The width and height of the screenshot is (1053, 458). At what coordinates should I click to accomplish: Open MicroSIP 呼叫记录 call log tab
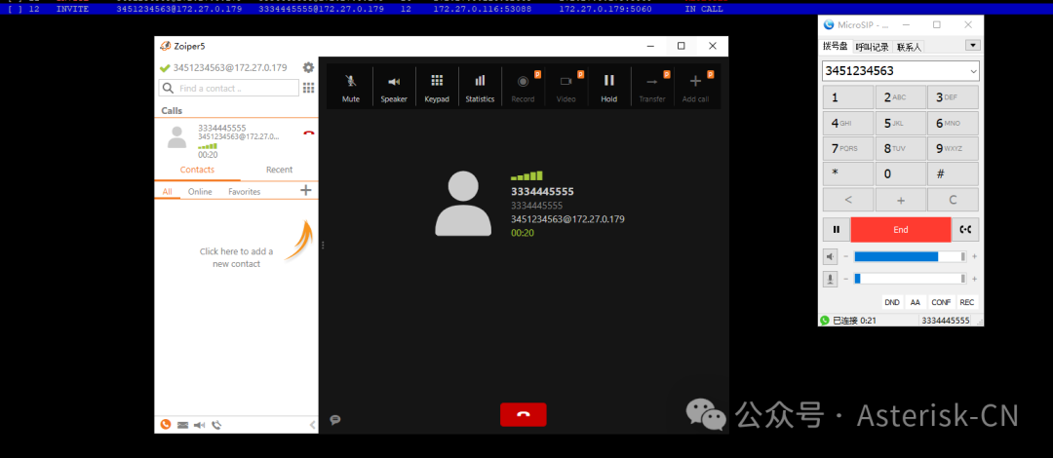[872, 47]
